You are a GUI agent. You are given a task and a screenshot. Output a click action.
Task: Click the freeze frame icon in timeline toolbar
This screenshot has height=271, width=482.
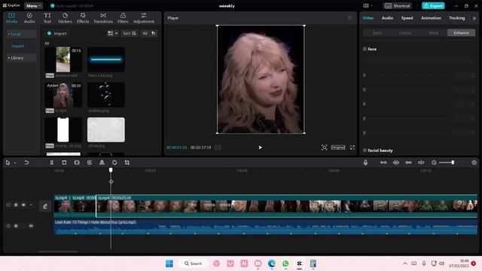click(77, 163)
